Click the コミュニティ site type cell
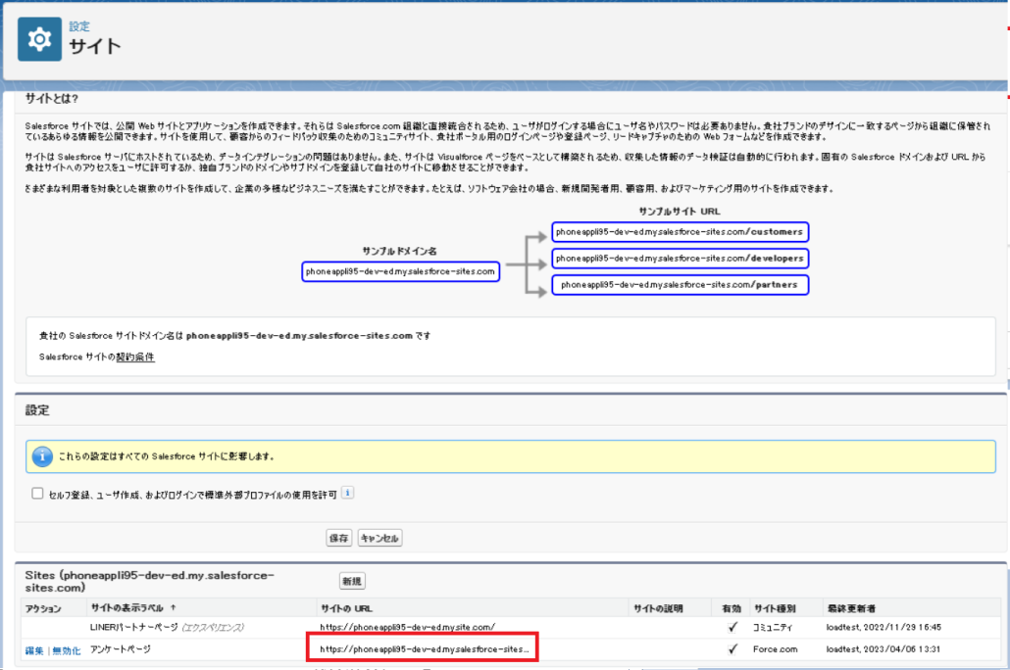 773,627
